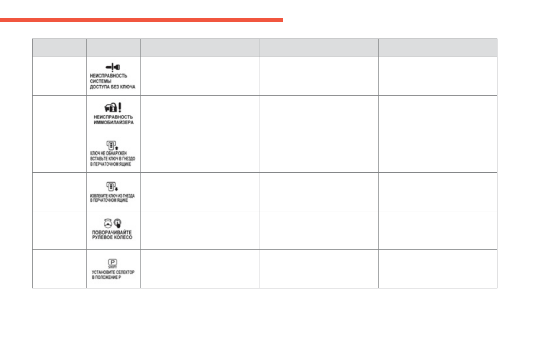This screenshot has height=360, width=540.
Task: Click the 'ПОВОРАЧИВАЙТЕ РУЛЕВОЕ КОЛЕСО' label
Action: pos(113,235)
